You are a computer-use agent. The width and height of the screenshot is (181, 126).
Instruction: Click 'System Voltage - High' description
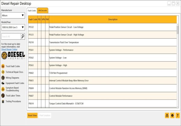58,65
